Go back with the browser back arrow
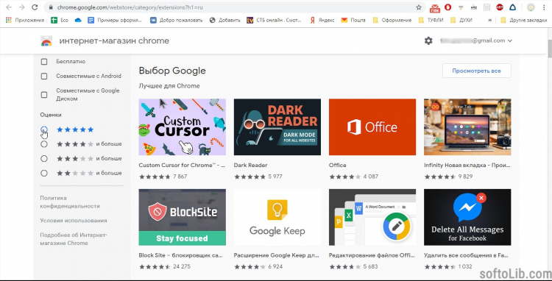The width and height of the screenshot is (552, 281). point(9,7)
